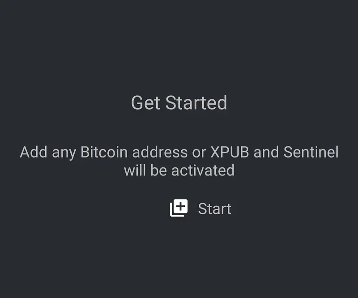Image resolution: width=358 pixels, height=298 pixels.
Task: Click the word "Started" in the heading
Action: coord(196,102)
